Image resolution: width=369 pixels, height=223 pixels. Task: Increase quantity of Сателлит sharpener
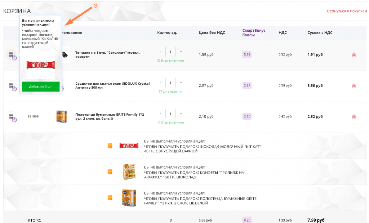click(x=181, y=52)
